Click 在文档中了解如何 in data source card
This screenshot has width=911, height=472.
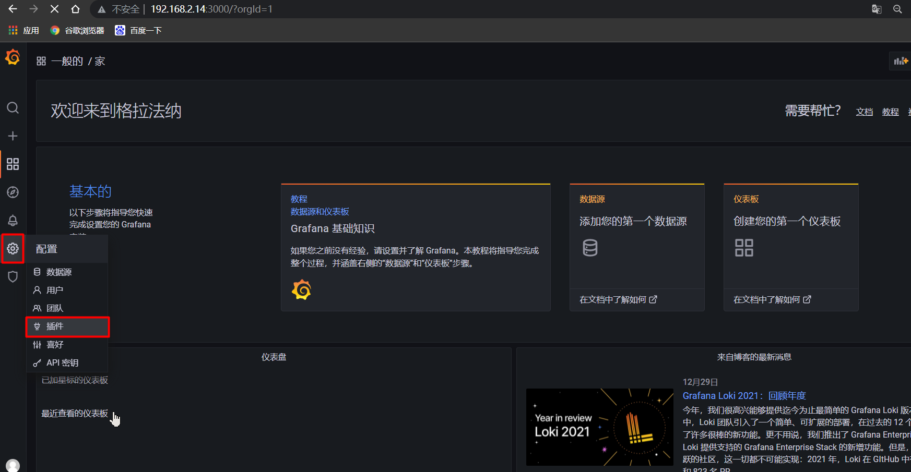tap(618, 299)
